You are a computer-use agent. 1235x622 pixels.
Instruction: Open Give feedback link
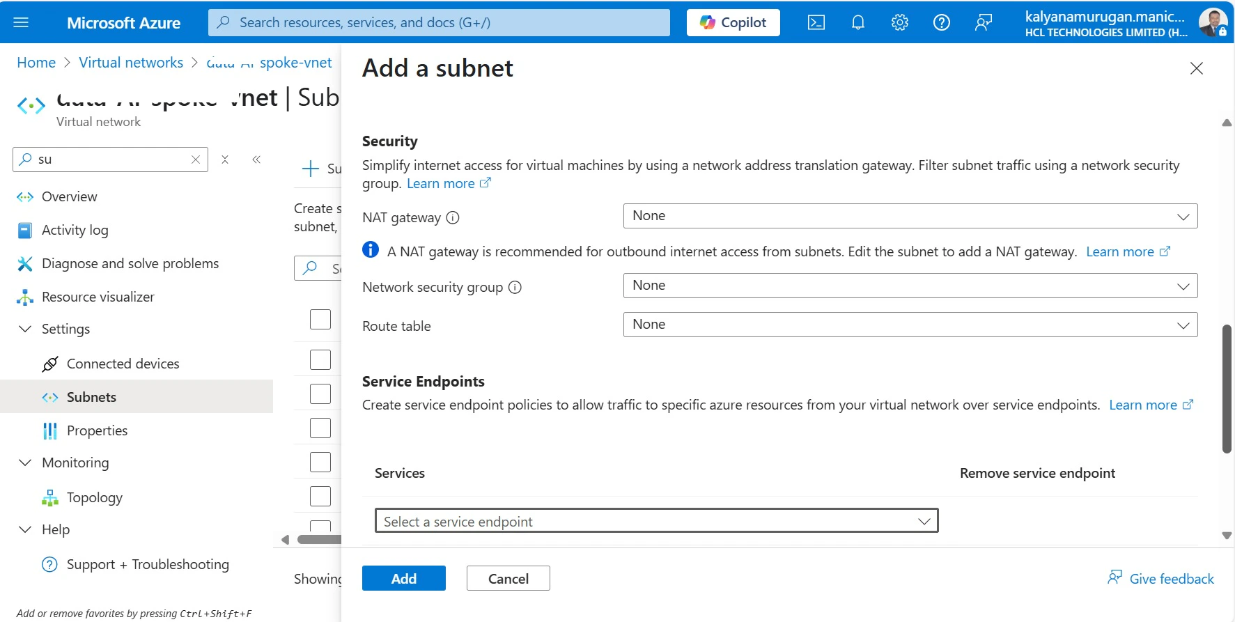[x=1161, y=578]
